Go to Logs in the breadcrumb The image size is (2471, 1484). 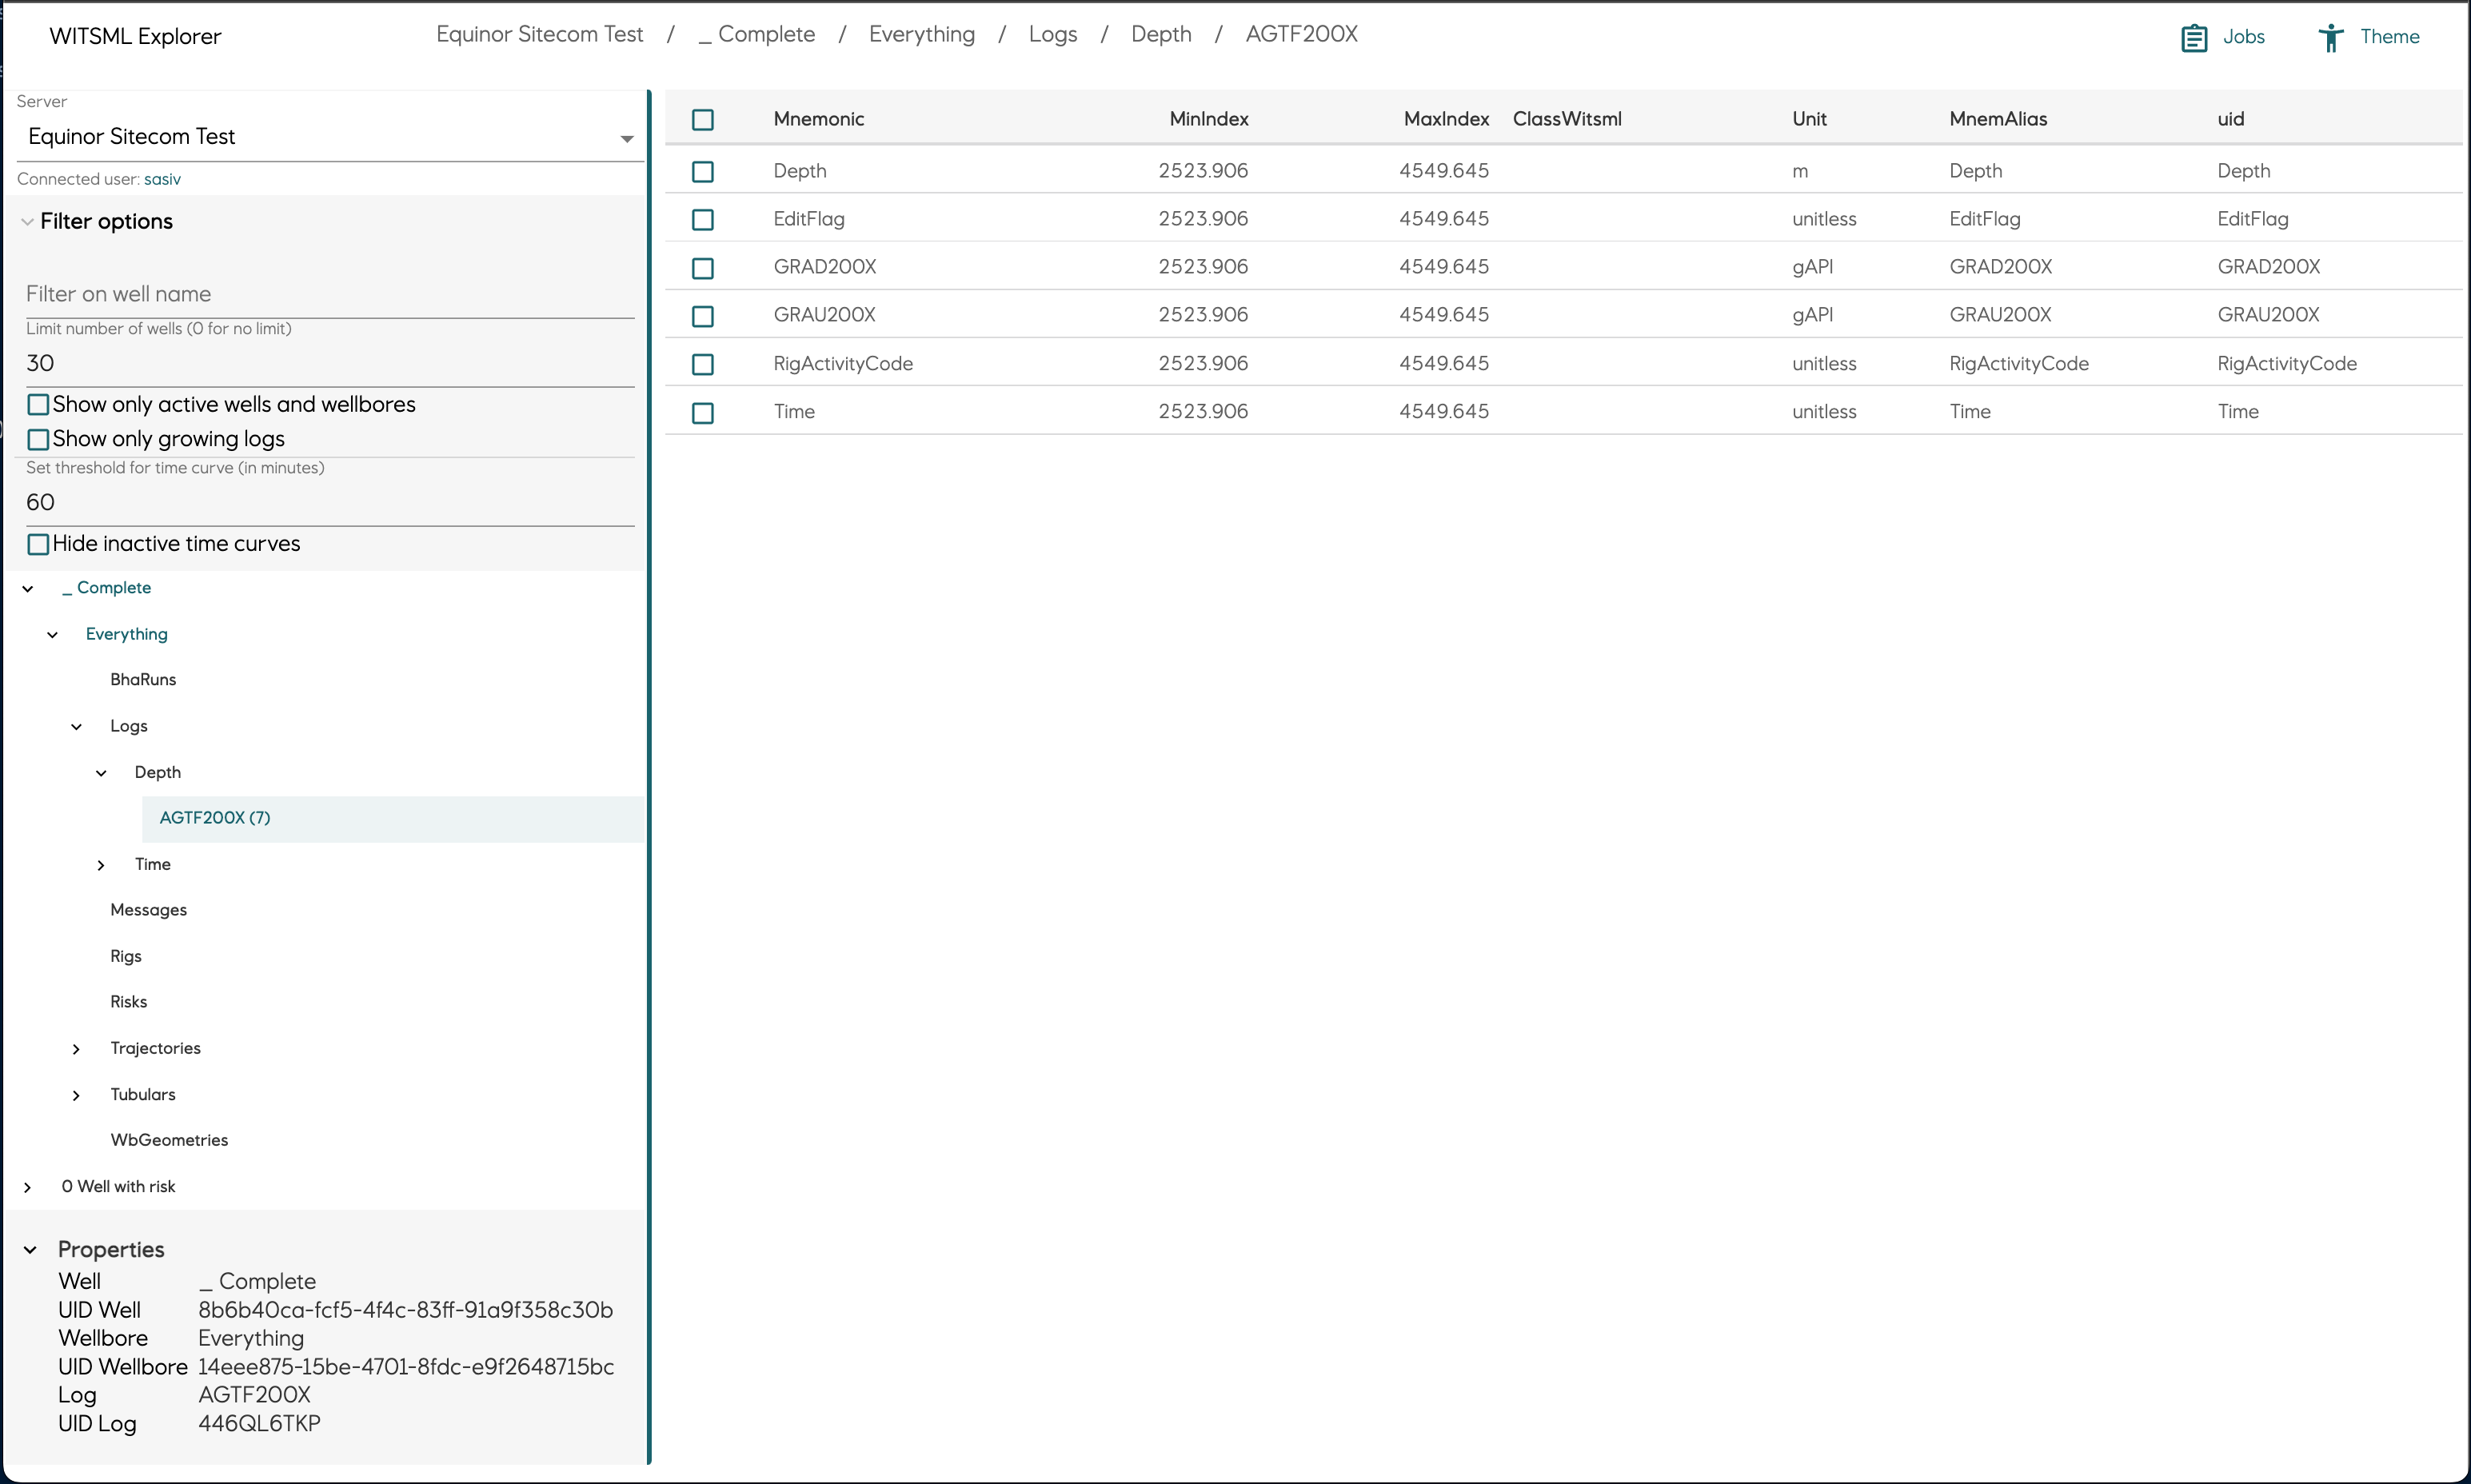[1052, 35]
